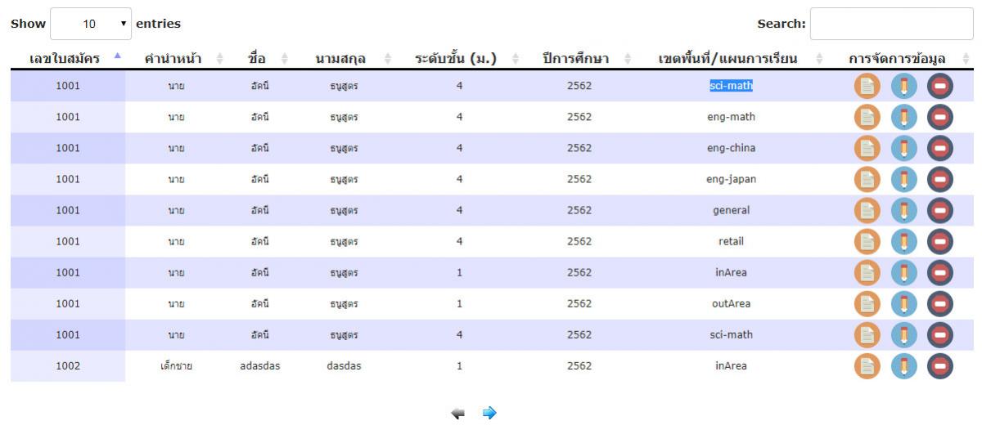Click the highlighted sci-math cell
The height and width of the screenshot is (430, 982).
(x=732, y=85)
